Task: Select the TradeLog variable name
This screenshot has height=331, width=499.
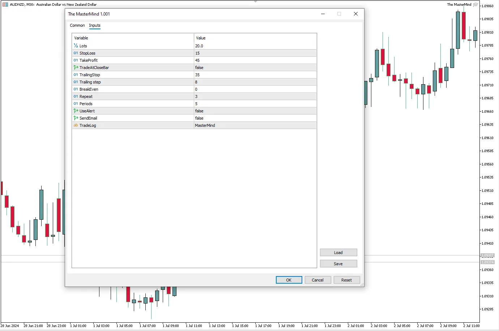Action: [x=88, y=125]
